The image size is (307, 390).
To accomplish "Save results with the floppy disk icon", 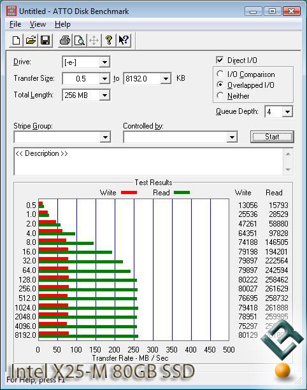I will [x=45, y=40].
